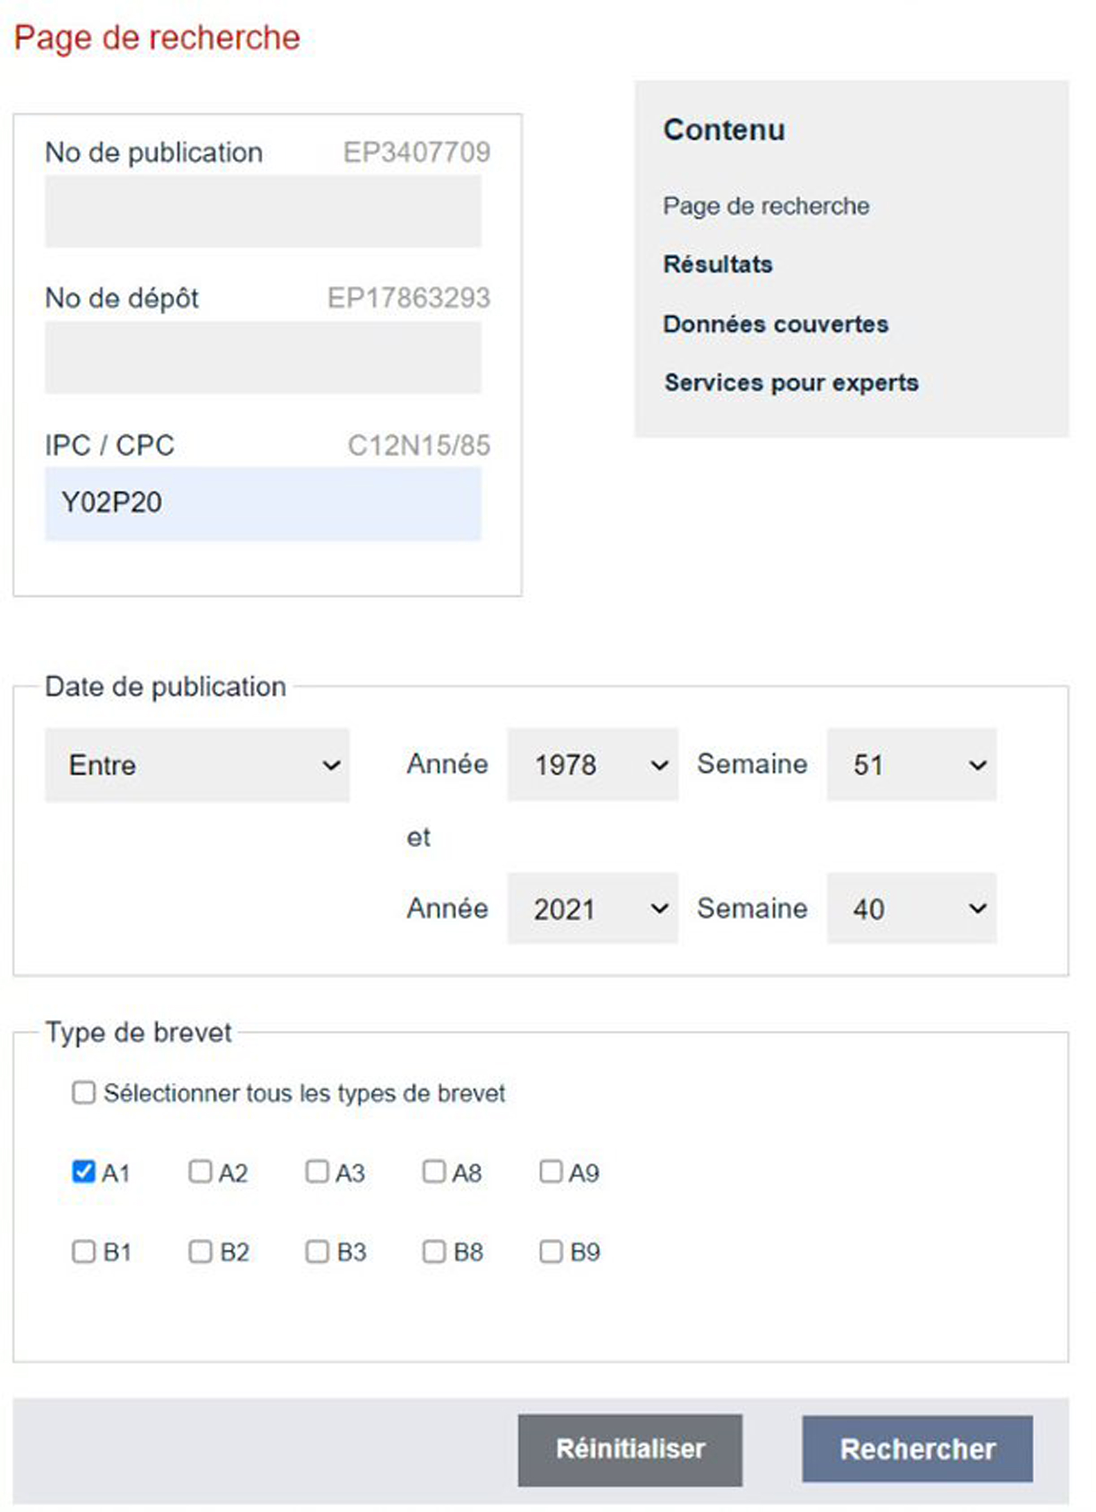
Task: Click the IPC / CPC field containing Y02P20
Action: pos(262,503)
